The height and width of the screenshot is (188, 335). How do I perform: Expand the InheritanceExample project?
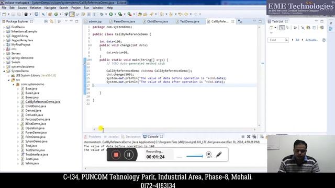(x=4, y=31)
